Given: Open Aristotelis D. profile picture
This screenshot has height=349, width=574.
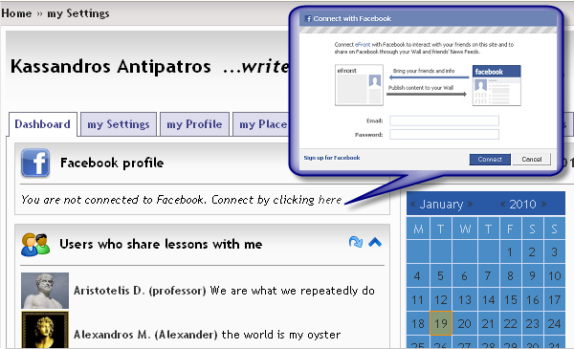Looking at the screenshot, I should 45,291.
